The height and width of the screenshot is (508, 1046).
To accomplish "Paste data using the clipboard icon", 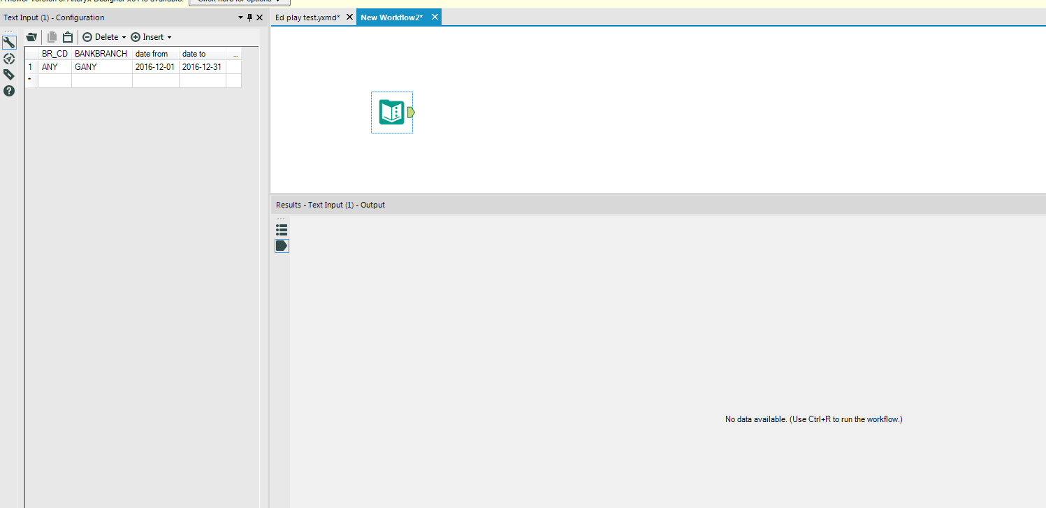I will coord(67,36).
